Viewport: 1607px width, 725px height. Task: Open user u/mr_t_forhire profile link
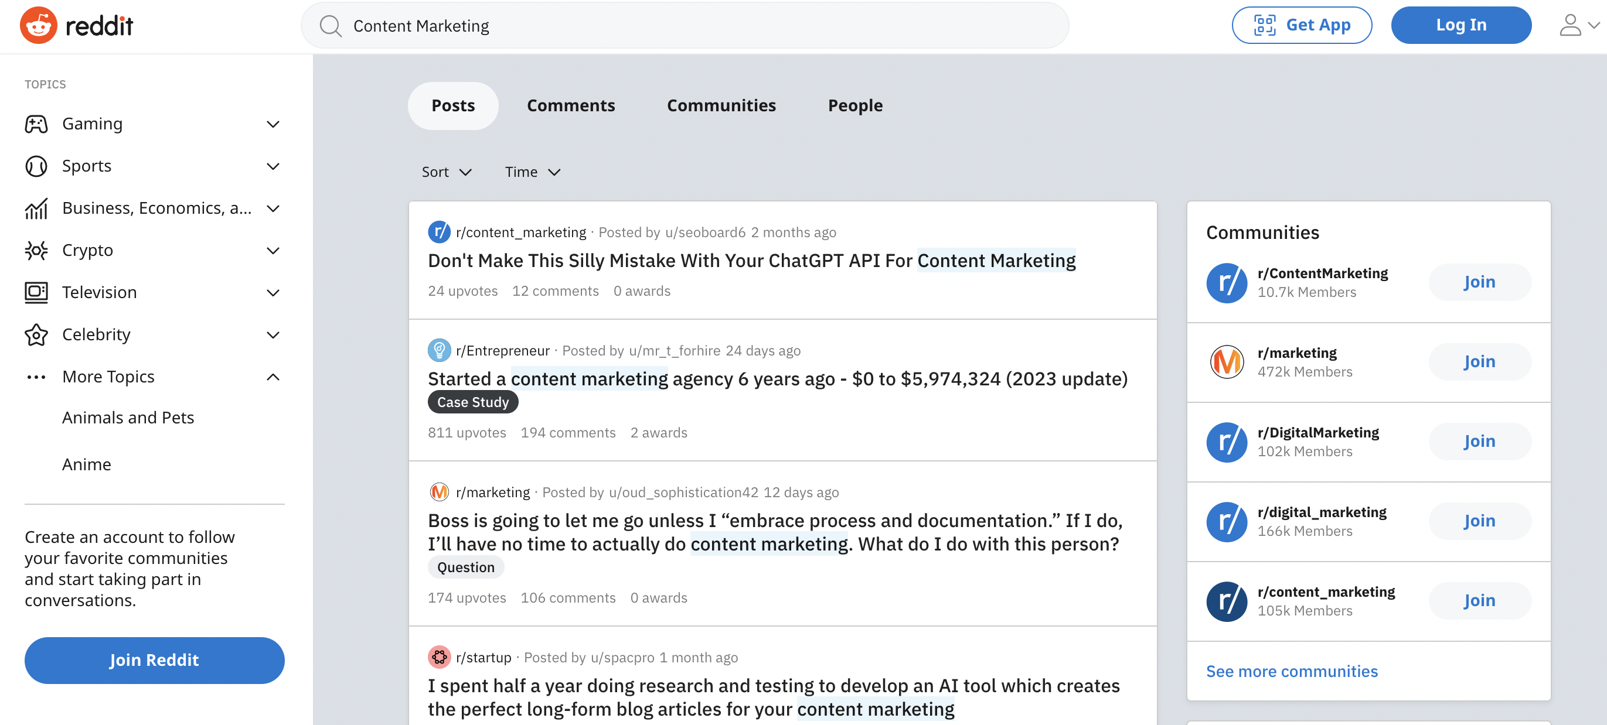click(675, 350)
